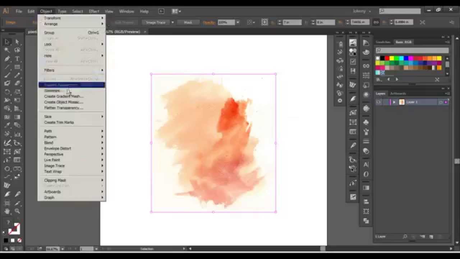Open the Image Trace preset dropdown
This screenshot has width=460, height=259.
[x=172, y=22]
